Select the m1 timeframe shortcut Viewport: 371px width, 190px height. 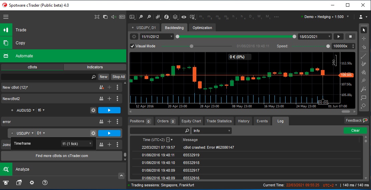(201, 17)
